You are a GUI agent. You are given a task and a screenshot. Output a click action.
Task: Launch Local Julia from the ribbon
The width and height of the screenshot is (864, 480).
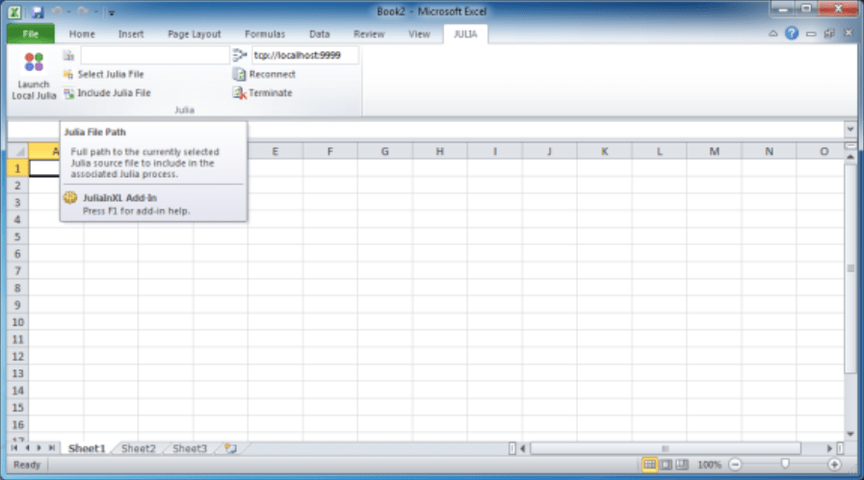[x=34, y=76]
